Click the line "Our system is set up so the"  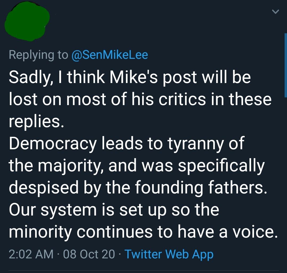point(114,210)
